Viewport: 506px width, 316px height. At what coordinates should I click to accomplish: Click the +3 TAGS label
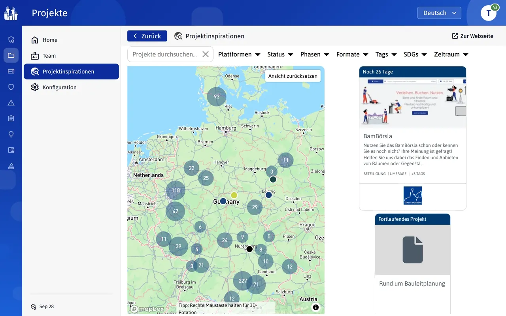(x=418, y=174)
